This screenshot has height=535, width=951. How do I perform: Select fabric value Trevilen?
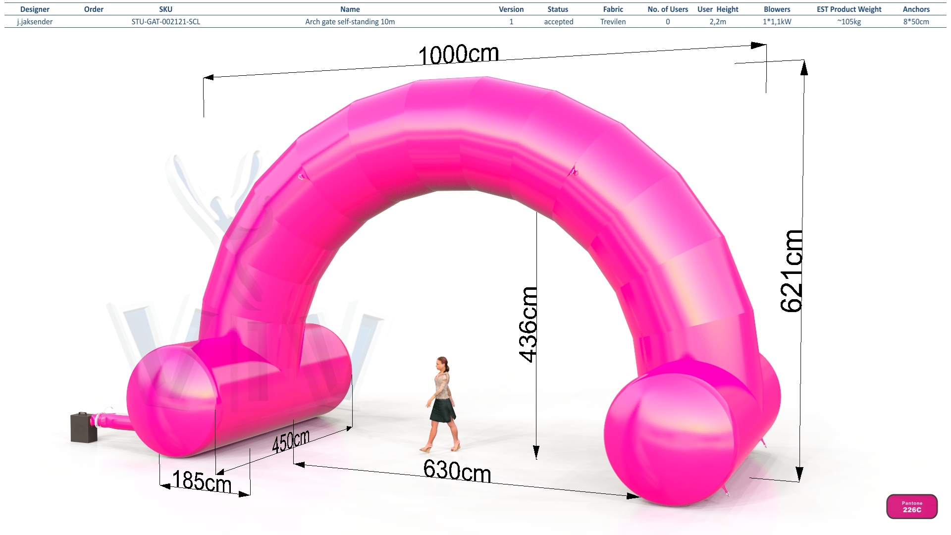coord(613,22)
